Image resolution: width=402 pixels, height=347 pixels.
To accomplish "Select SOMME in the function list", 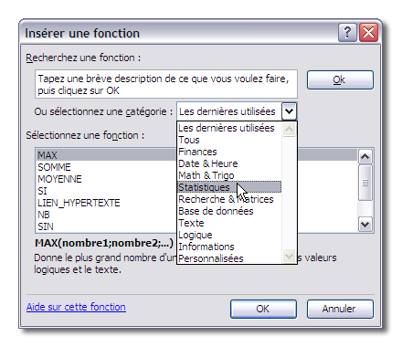I will coord(54,167).
